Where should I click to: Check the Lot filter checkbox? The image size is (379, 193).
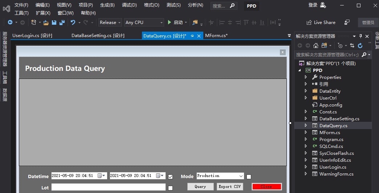click(x=170, y=188)
